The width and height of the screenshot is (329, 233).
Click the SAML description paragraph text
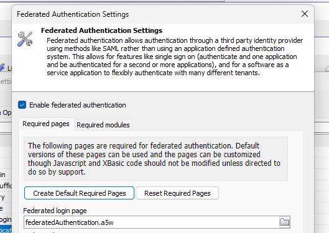[175, 57]
